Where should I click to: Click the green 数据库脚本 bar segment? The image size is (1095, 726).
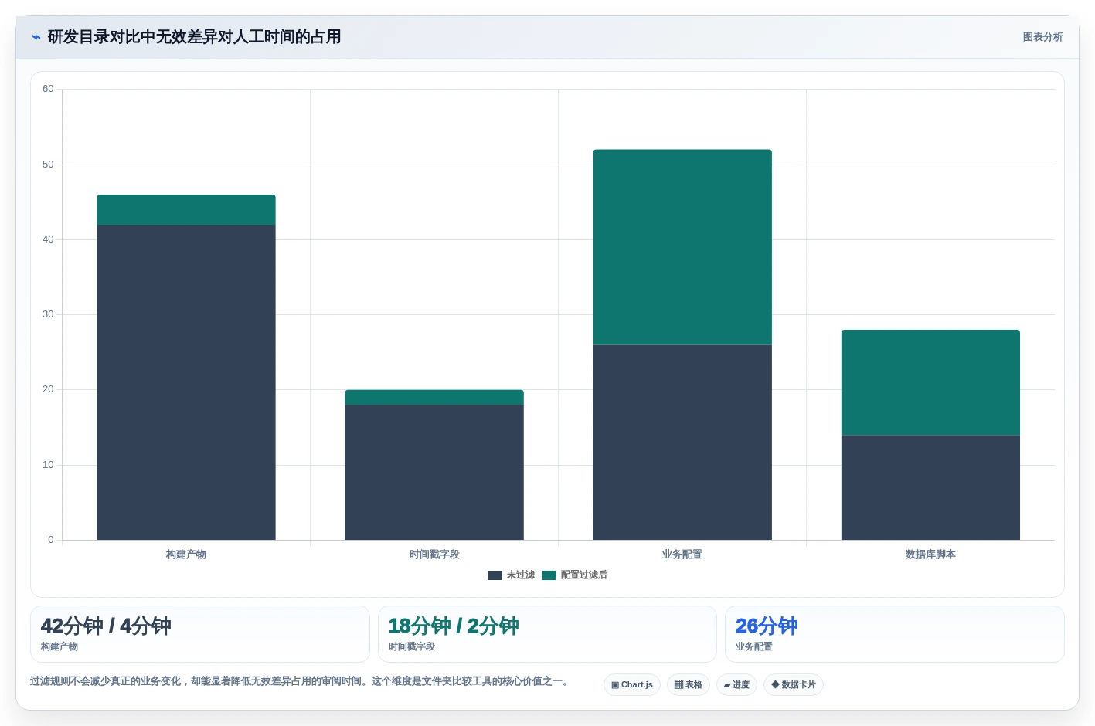click(930, 382)
